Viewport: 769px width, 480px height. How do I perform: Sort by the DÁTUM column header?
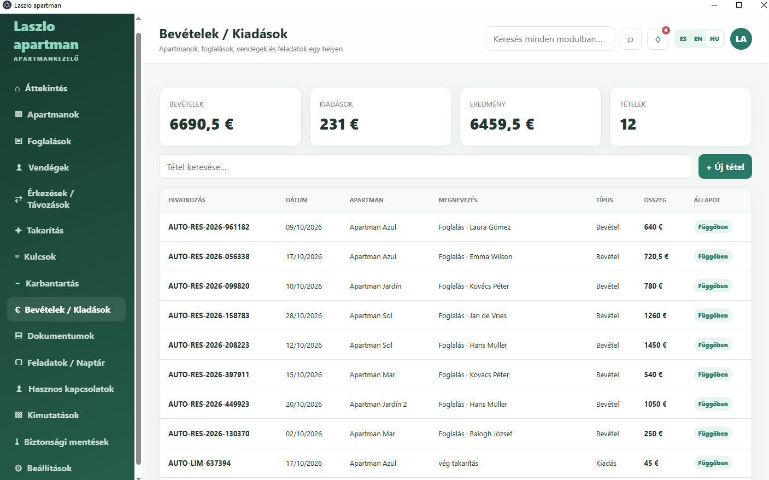point(297,200)
